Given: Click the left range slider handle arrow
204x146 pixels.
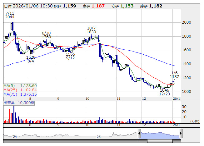Looking at the screenshot, I should coord(139,133).
